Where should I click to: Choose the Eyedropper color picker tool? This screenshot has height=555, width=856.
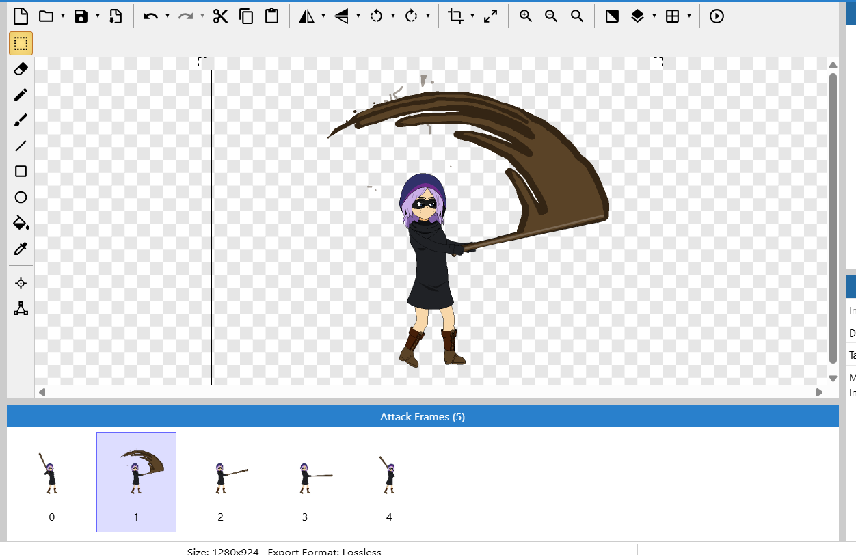(x=21, y=248)
